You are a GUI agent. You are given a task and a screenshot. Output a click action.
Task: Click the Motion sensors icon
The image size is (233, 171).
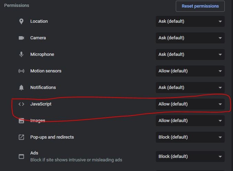(21, 71)
